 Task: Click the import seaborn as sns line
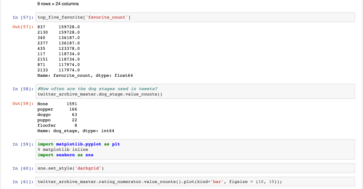[x=65, y=155]
